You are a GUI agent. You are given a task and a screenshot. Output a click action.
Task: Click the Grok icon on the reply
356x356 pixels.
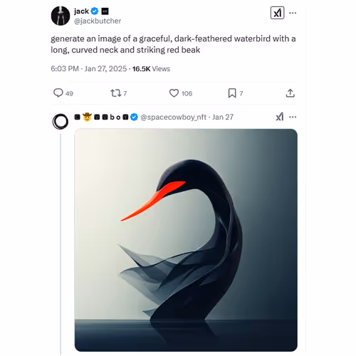(x=280, y=117)
